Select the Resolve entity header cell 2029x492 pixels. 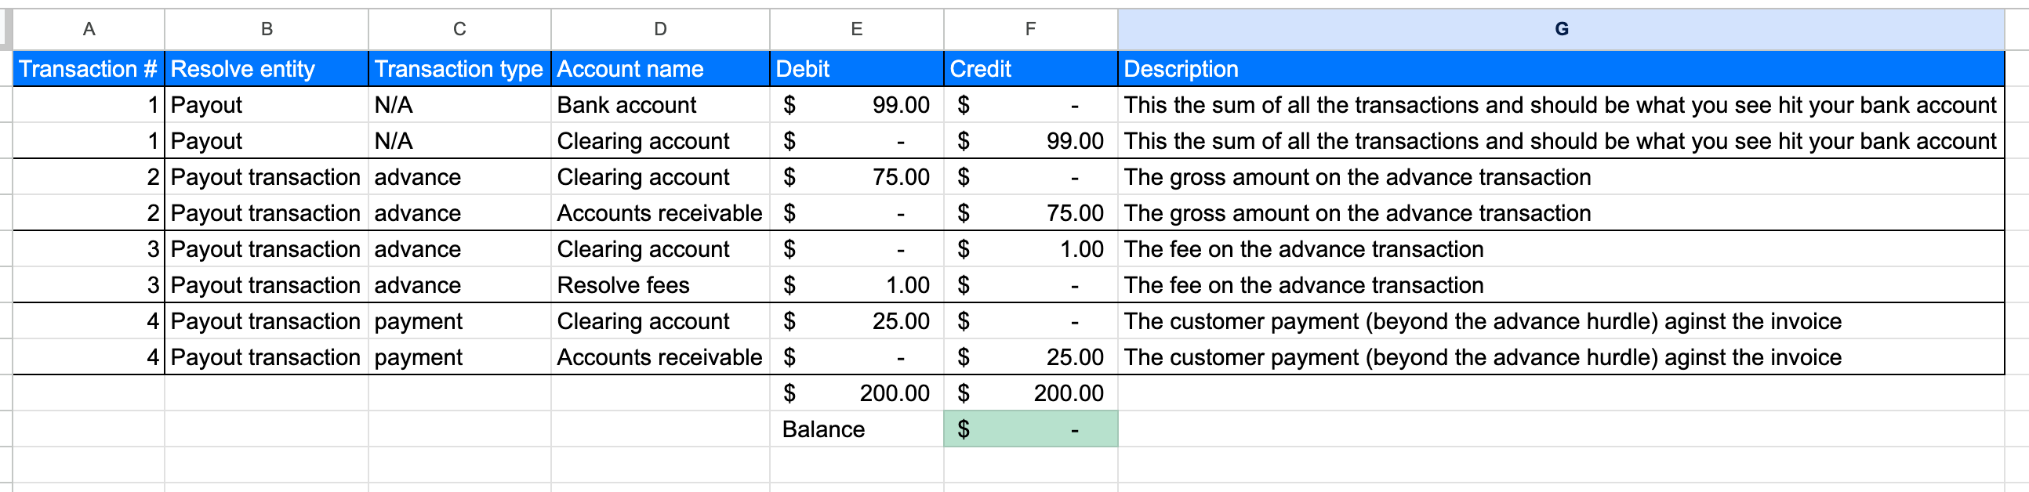(x=267, y=69)
